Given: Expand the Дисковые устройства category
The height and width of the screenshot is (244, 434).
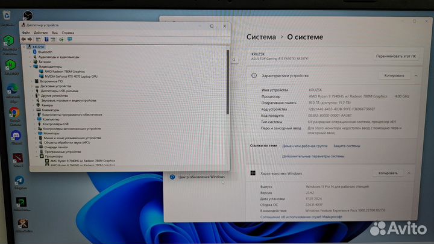Looking at the screenshot, I should [33, 86].
